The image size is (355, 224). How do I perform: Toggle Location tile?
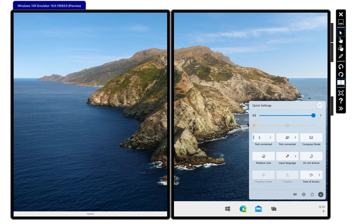click(x=287, y=175)
